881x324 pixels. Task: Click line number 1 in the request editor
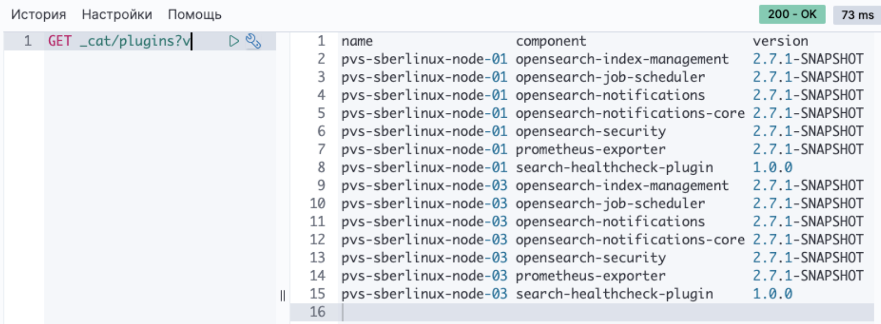[x=27, y=41]
